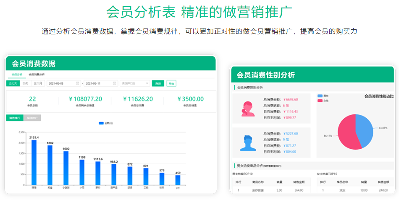The image size is (399, 215).
Task: Click the 导出 export button
Action: point(171,83)
